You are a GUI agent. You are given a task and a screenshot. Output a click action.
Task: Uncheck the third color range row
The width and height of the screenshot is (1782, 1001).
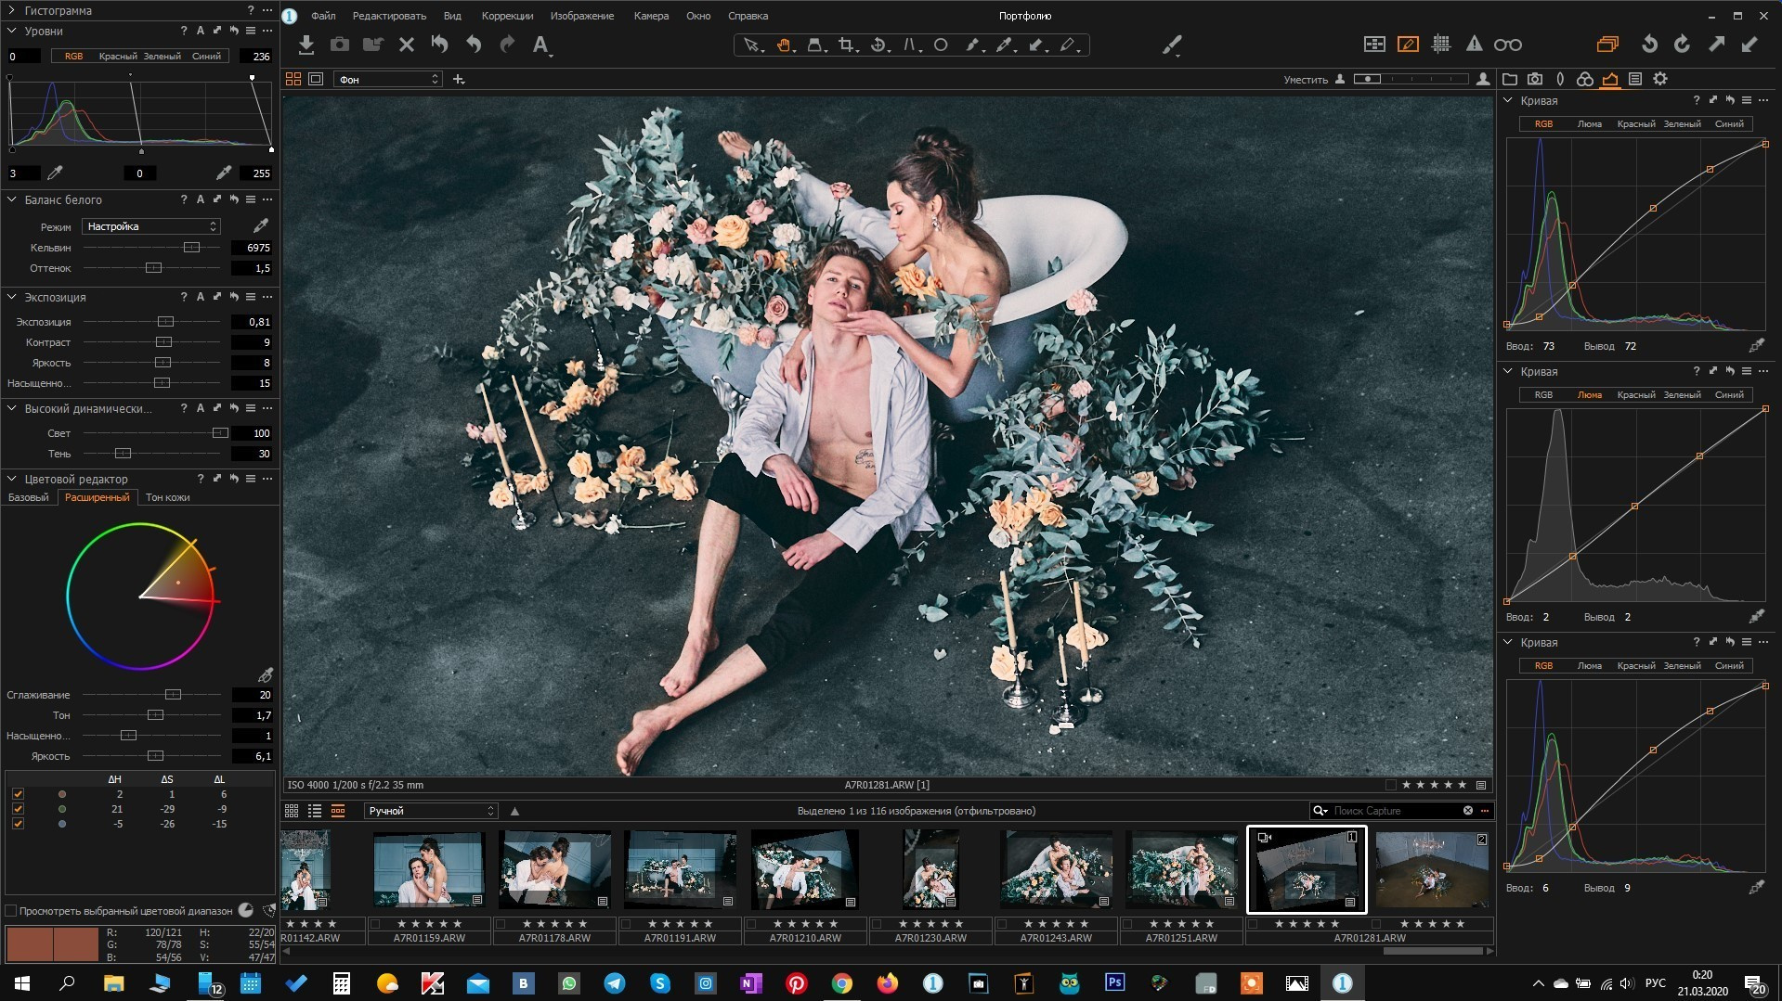[18, 824]
